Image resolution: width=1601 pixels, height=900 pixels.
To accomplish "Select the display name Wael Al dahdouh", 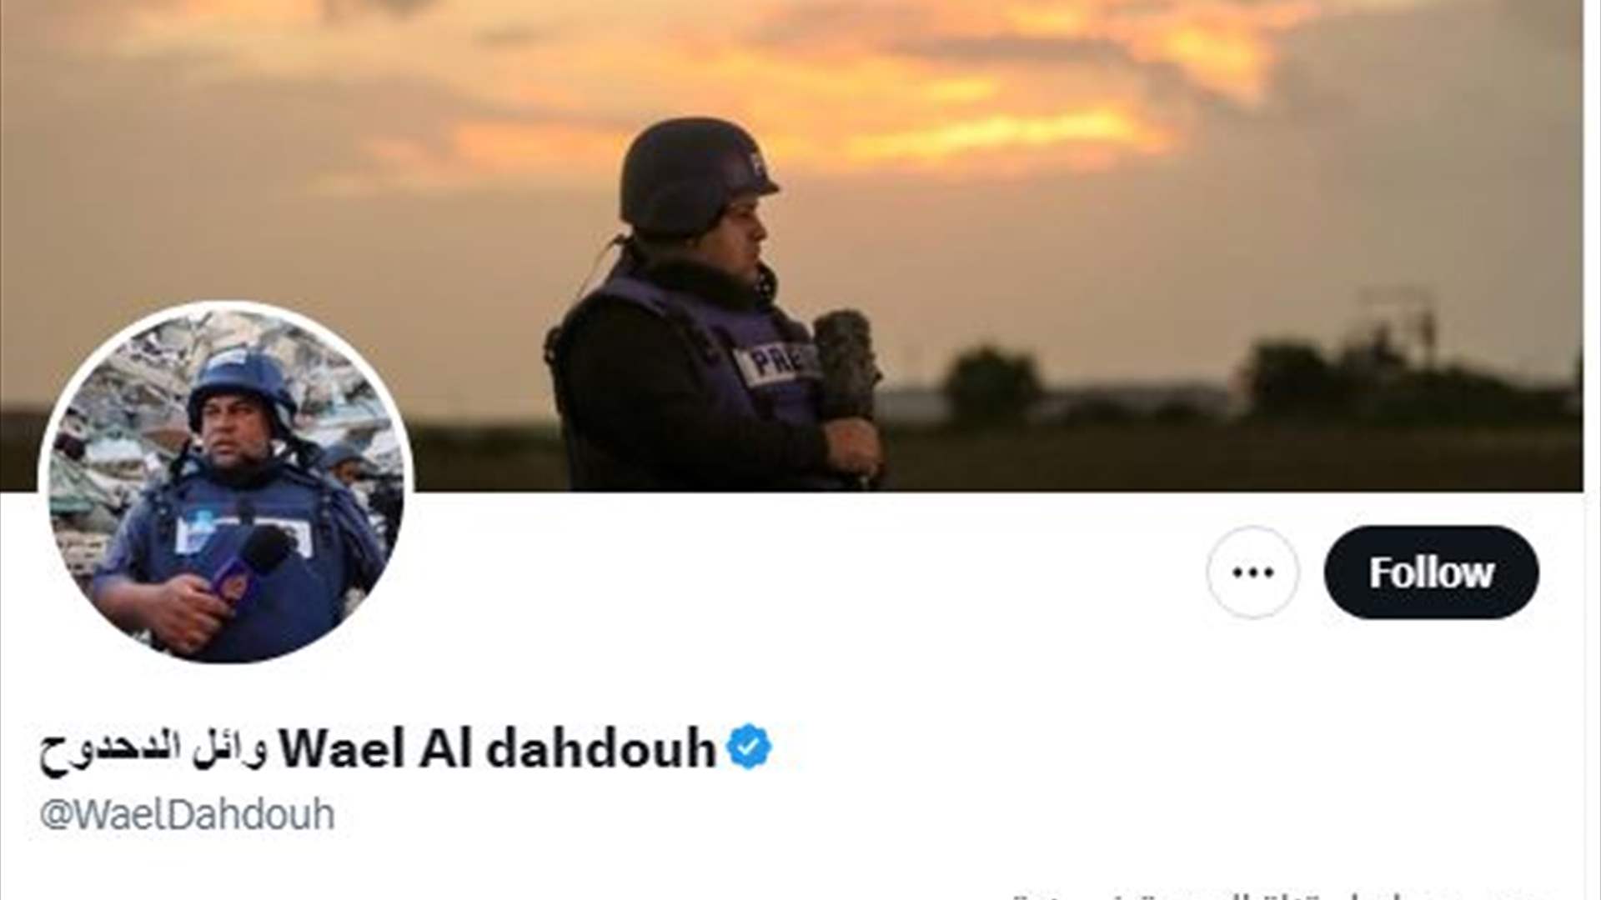I will (x=497, y=748).
